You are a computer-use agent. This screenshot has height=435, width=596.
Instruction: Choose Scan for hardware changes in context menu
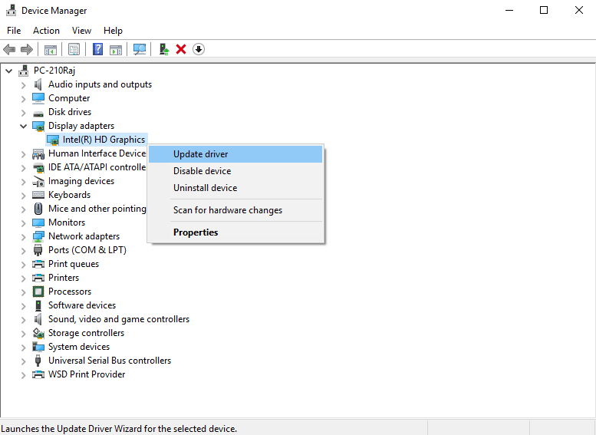[x=235, y=210]
